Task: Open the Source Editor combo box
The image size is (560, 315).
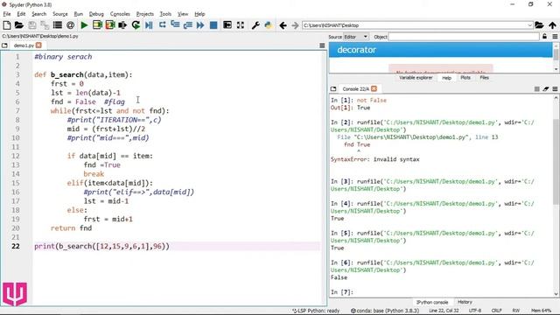Action: coord(356,37)
